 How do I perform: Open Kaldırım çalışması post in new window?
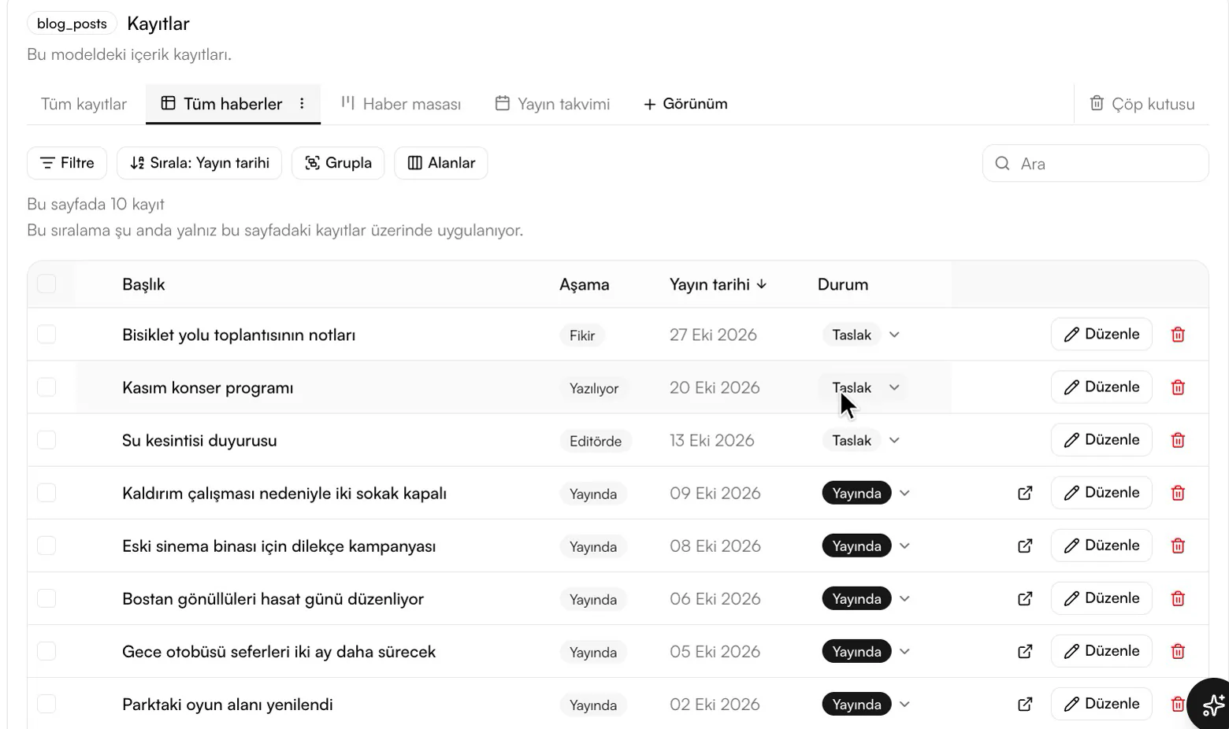pyautogui.click(x=1025, y=493)
